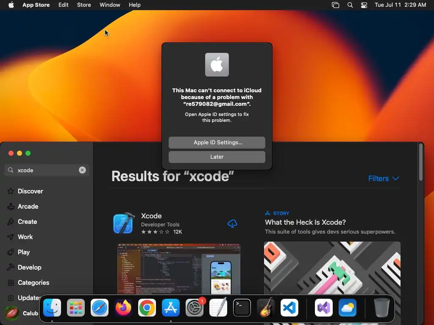Open Spotlight search in the menu bar
Image resolution: width=434 pixels, height=325 pixels.
[350, 5]
